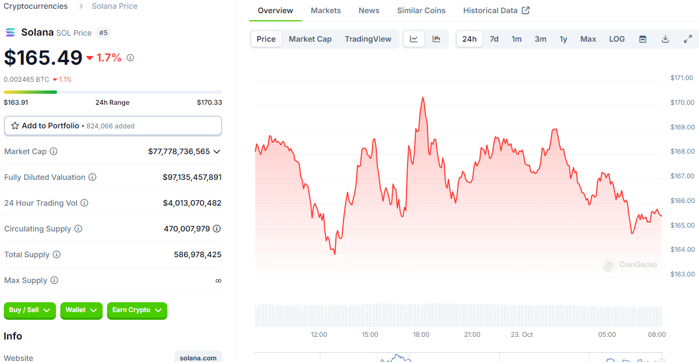Expand the Market Cap value chevron
The height and width of the screenshot is (362, 699).
(217, 151)
